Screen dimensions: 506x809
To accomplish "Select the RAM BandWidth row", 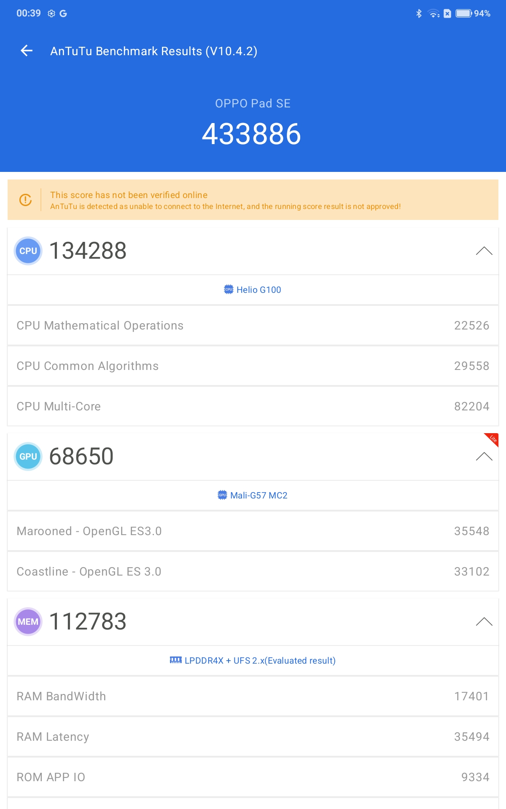I will click(253, 696).
